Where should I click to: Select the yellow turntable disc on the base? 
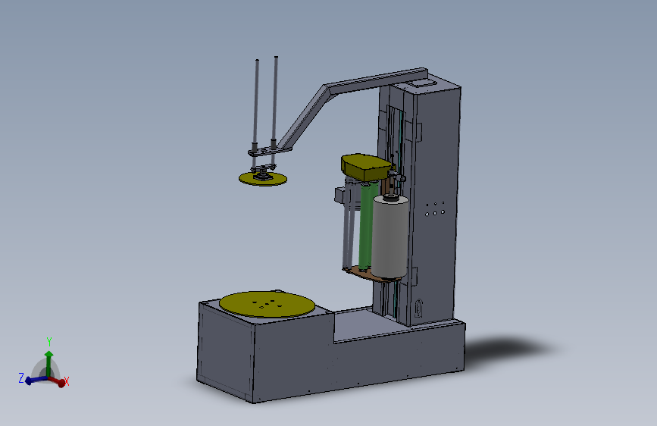coord(267,305)
